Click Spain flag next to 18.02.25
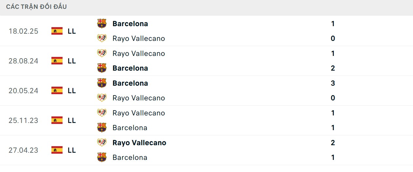The image size is (413, 172). coord(57,31)
